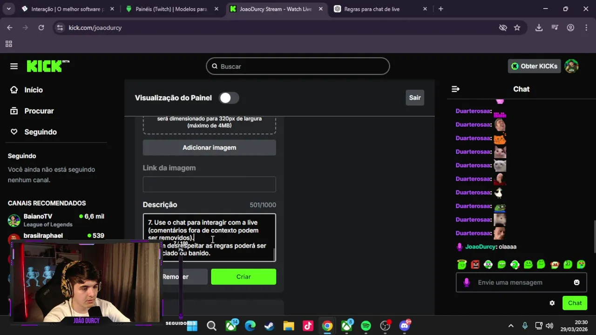Click the purple microphone icon in chat input
Viewport: 596px width, 335px height.
(x=466, y=282)
